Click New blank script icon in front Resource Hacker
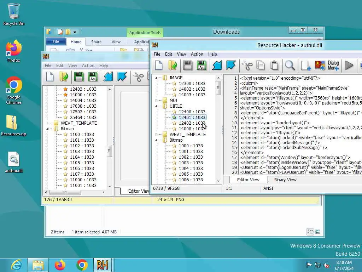This screenshot has height=272, width=362. tap(159, 66)
